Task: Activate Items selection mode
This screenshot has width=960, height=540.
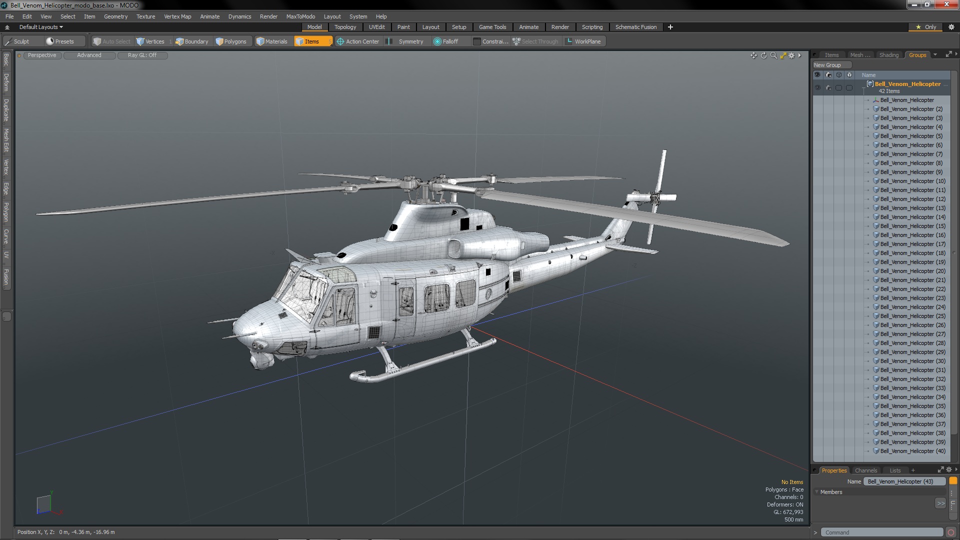Action: [x=313, y=41]
